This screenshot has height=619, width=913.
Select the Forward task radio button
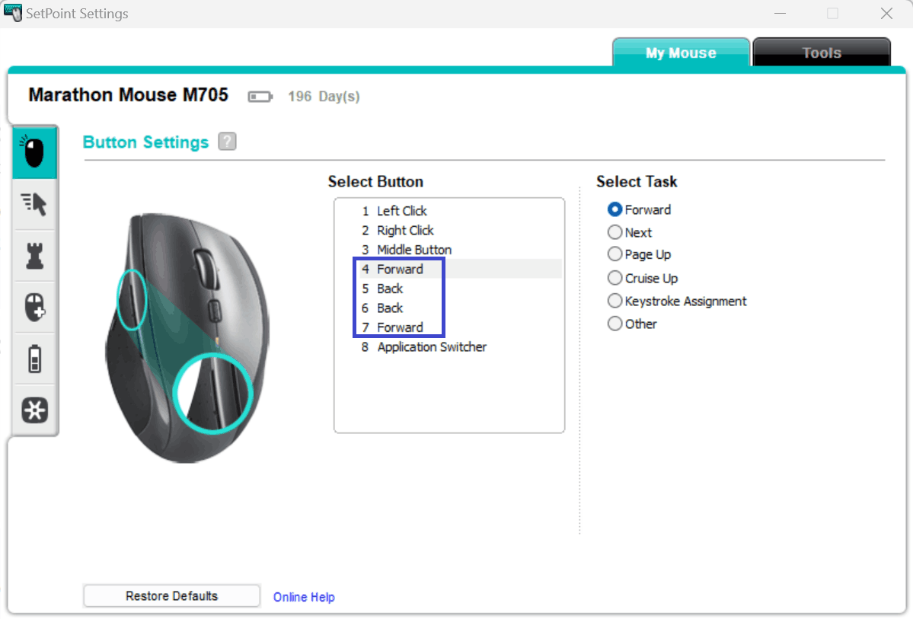(615, 209)
